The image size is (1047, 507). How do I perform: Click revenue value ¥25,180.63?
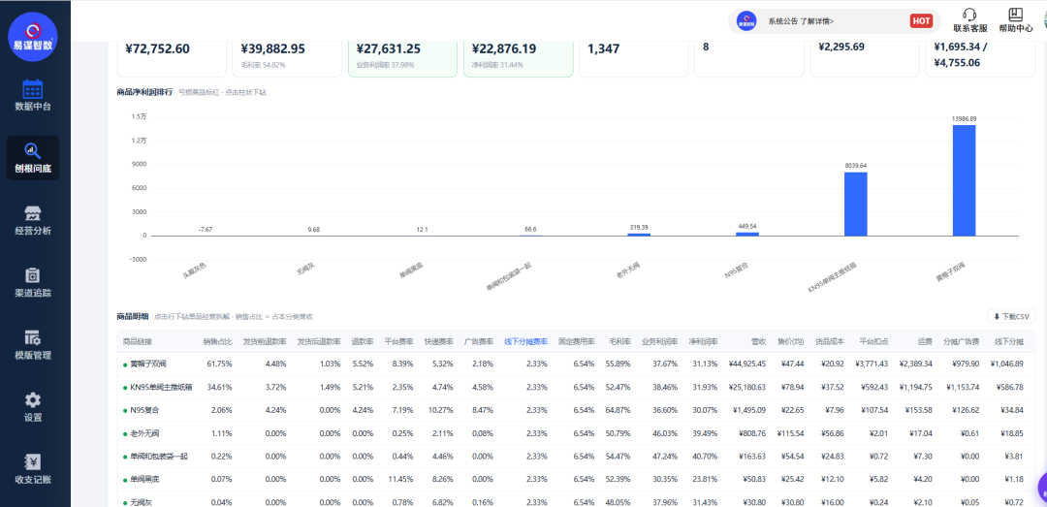749,388
